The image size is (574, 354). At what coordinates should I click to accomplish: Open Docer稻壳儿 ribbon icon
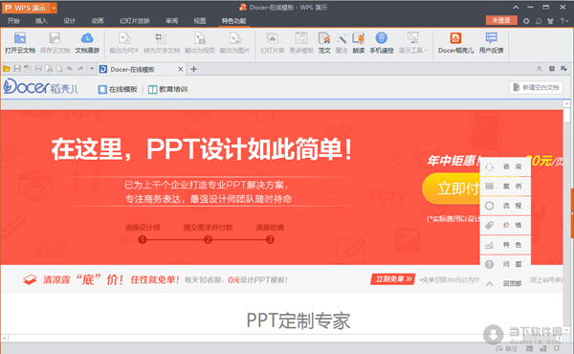point(455,43)
